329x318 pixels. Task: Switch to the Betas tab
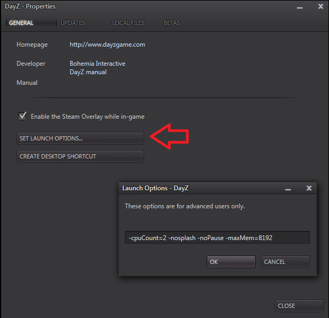tap(172, 23)
